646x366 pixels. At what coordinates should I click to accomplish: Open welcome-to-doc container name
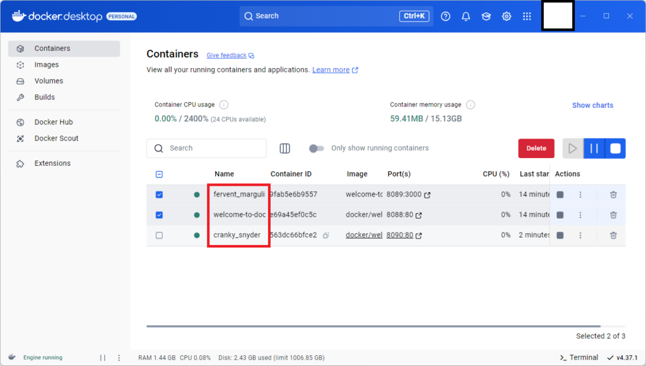coord(239,214)
